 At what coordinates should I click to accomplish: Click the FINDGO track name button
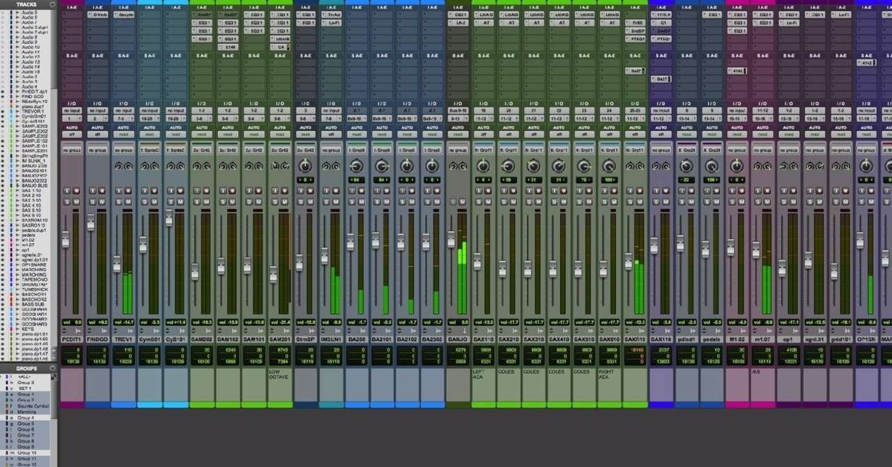(97, 339)
